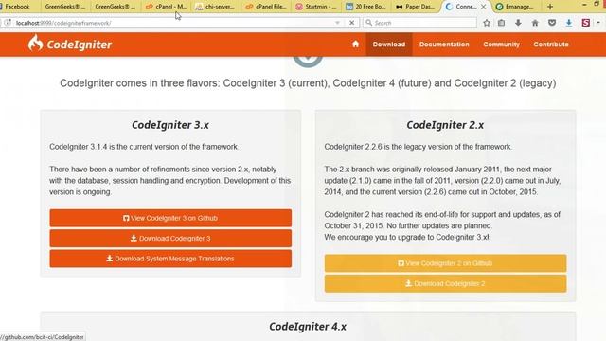Switch to the Startmin tab
The image size is (606, 341).
click(316, 7)
